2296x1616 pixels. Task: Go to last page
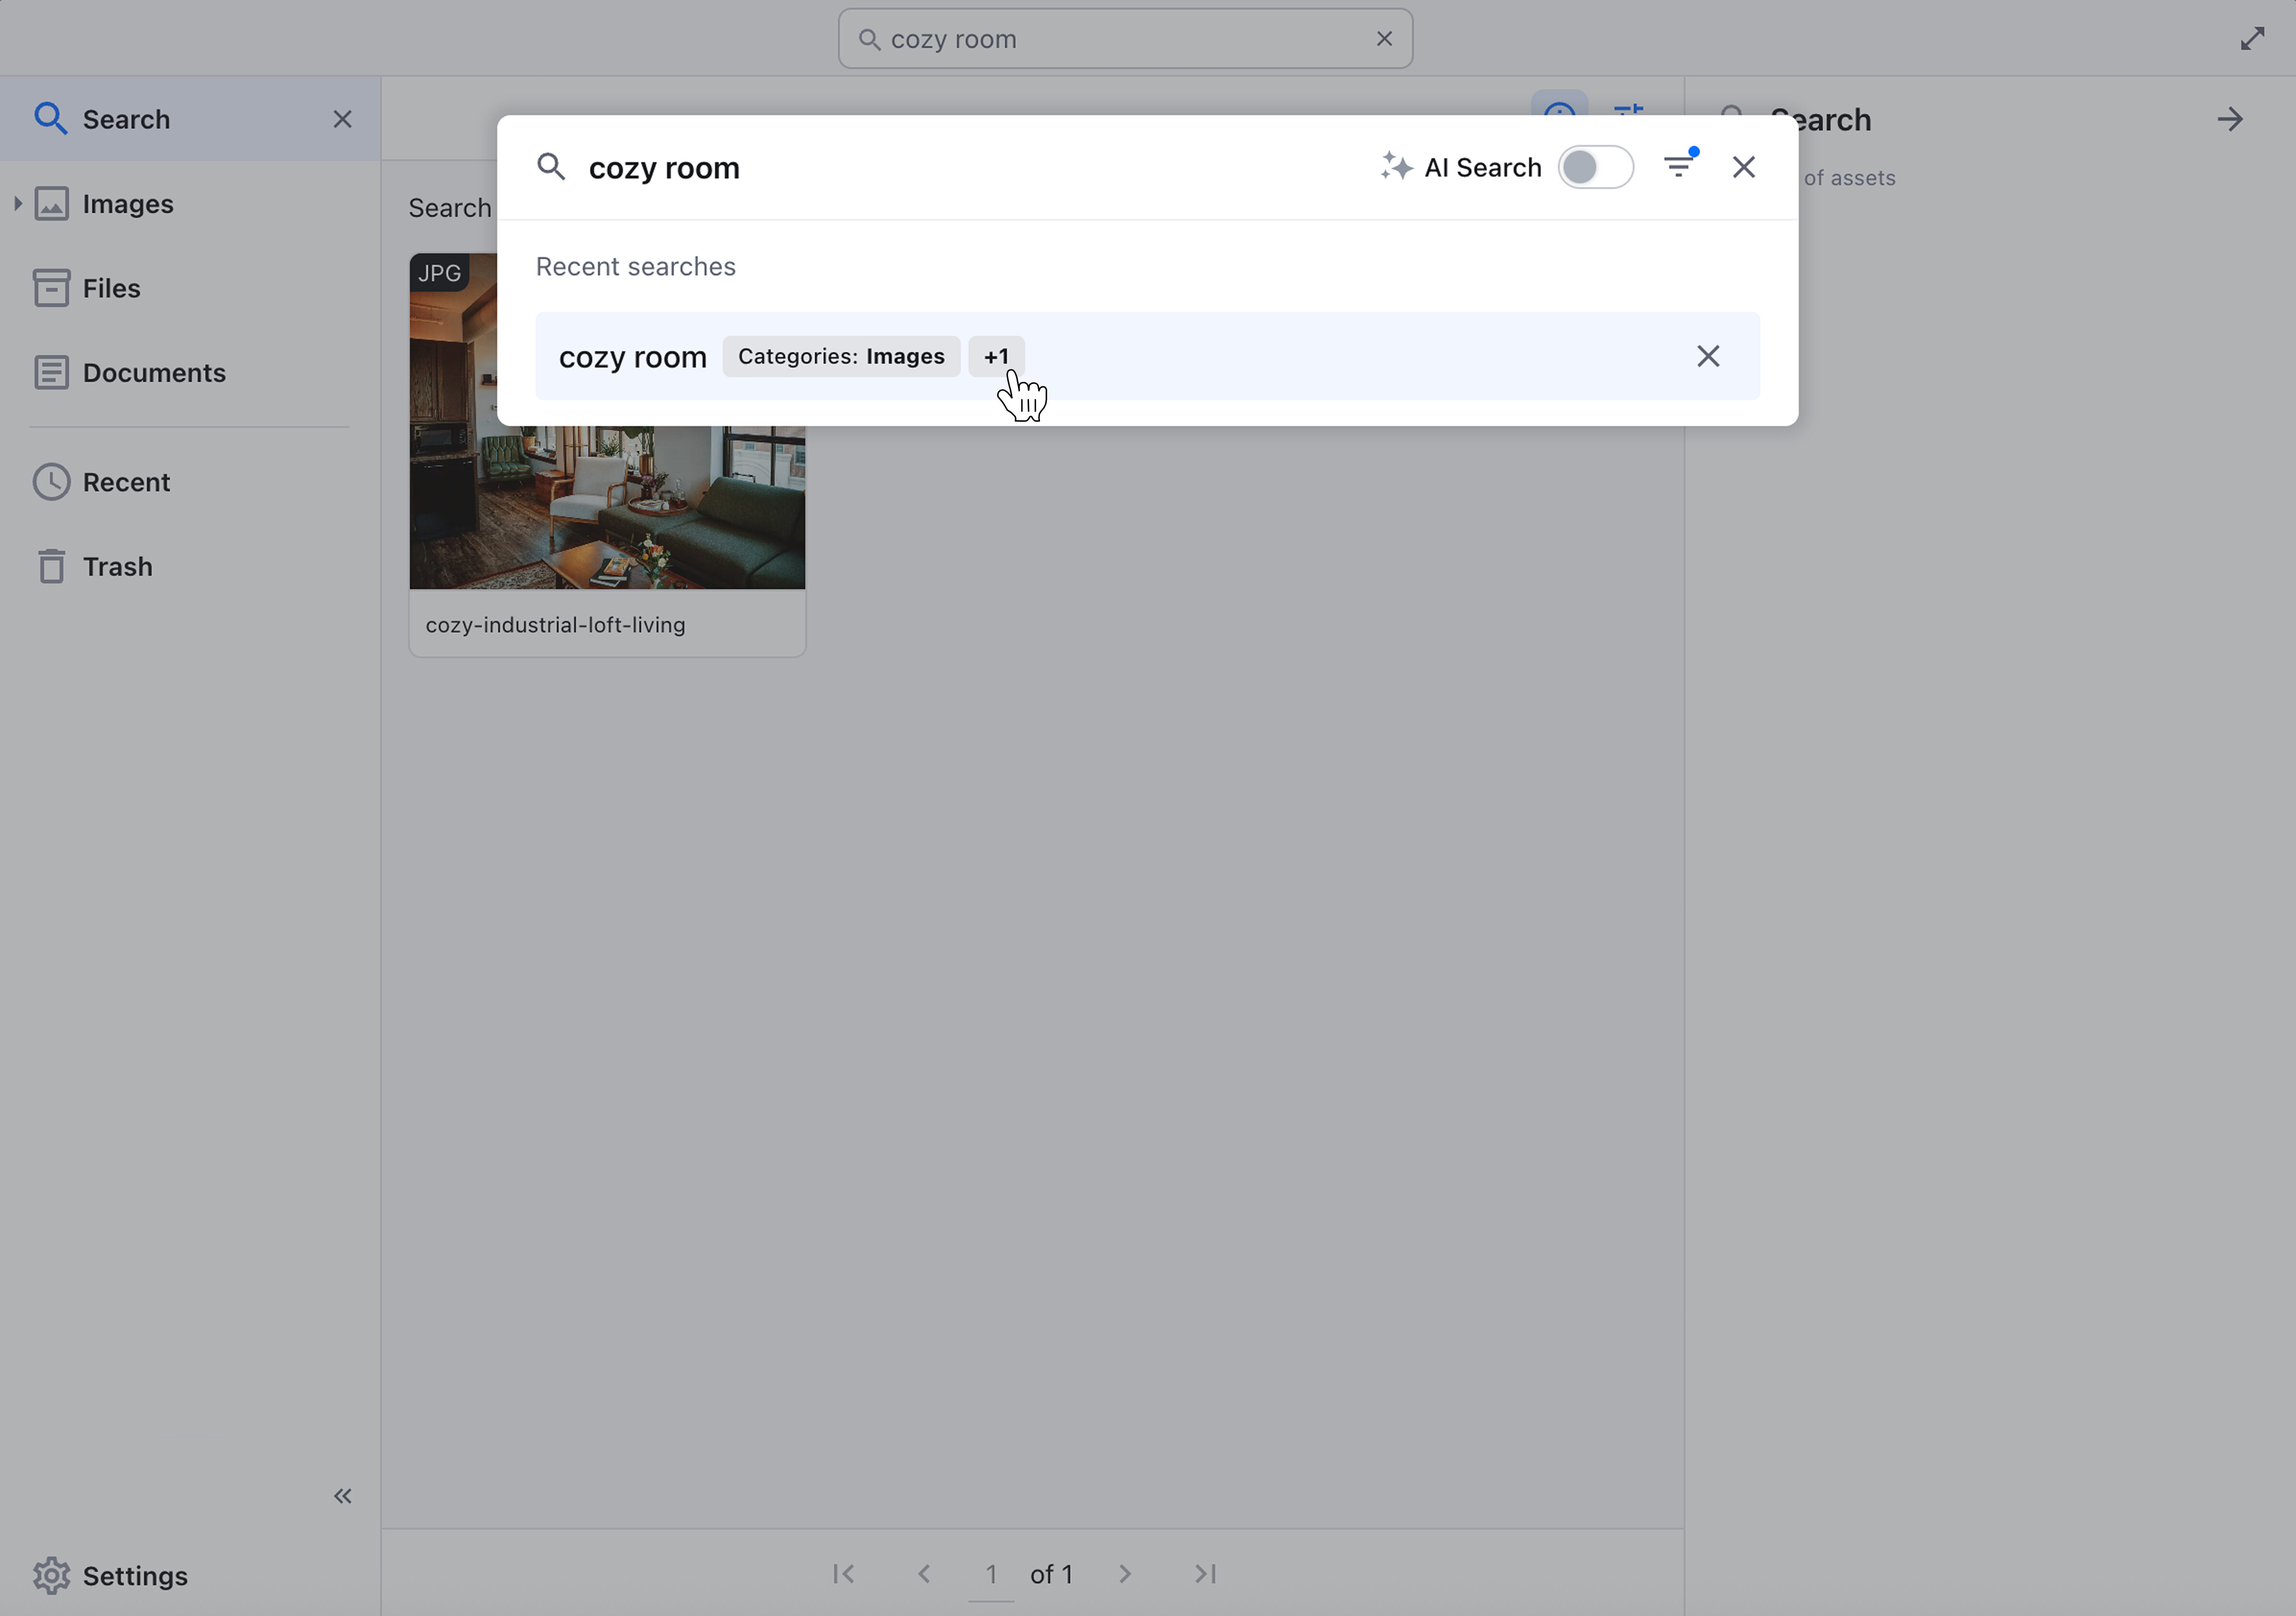pyautogui.click(x=1206, y=1574)
